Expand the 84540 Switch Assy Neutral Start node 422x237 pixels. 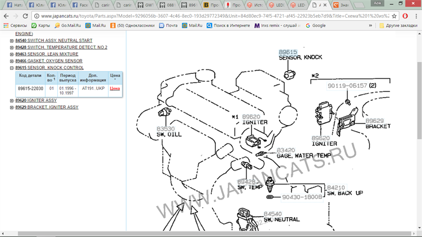click(12, 41)
